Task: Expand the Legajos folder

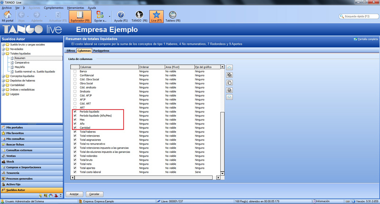Action: click(x=3, y=94)
